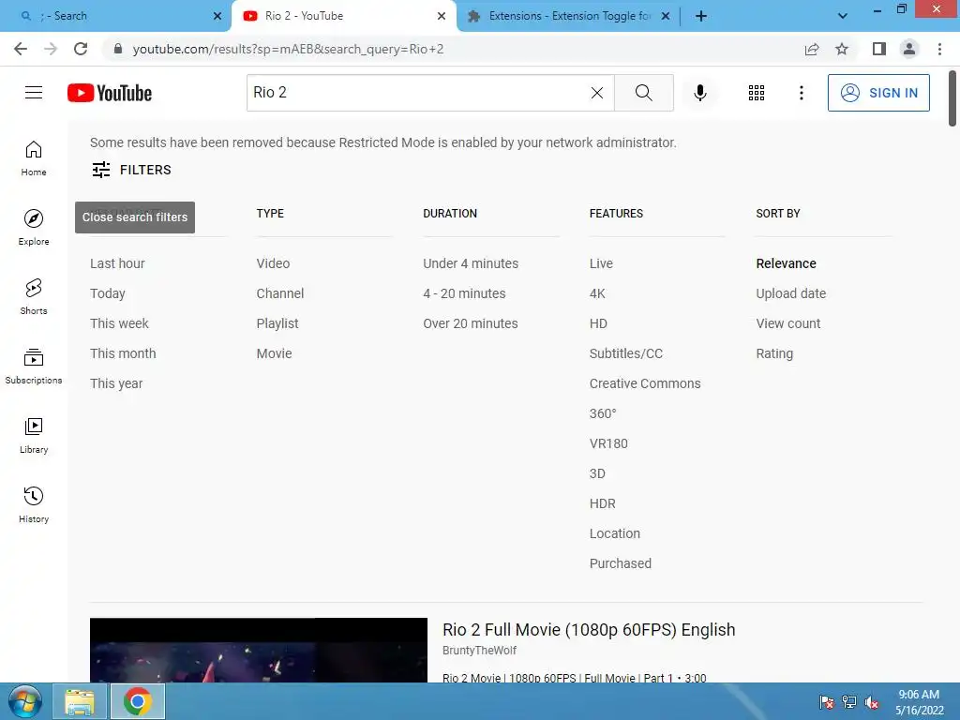960x720 pixels.
Task: Select duration Under 4 minutes
Action: (x=471, y=263)
